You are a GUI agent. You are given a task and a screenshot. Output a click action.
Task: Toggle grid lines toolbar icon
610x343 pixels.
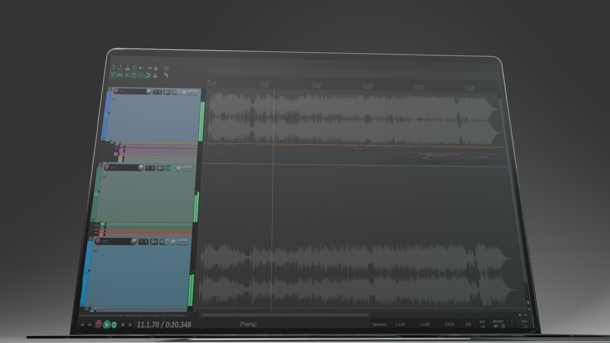pos(141,75)
